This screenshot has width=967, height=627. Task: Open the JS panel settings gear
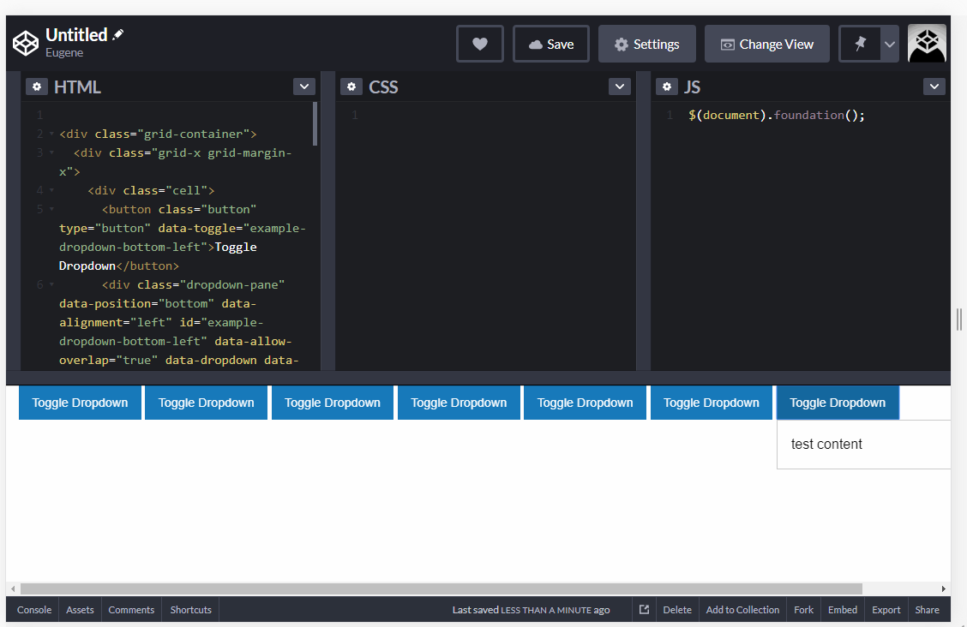pos(667,87)
